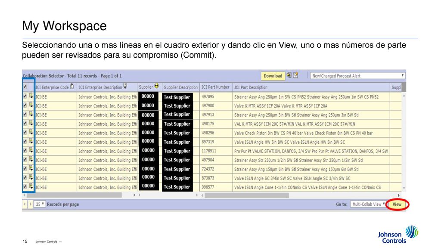Uncheck the checkbox for part 497904
Image resolution: width=441 pixels, height=248 pixels.
coord(25,159)
